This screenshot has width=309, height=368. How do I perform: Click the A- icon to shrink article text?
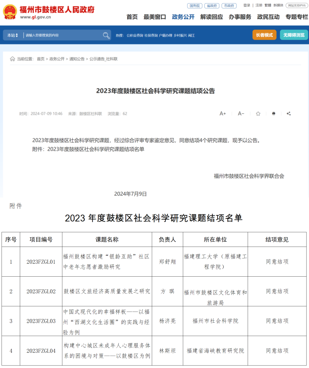[240, 114]
